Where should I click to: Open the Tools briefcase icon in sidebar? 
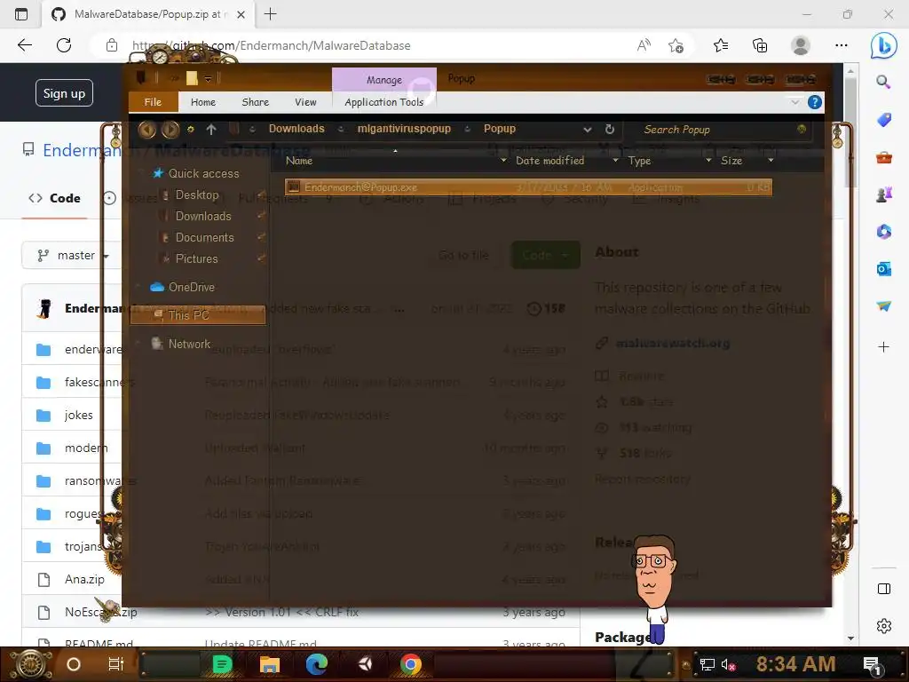pyautogui.click(x=883, y=157)
